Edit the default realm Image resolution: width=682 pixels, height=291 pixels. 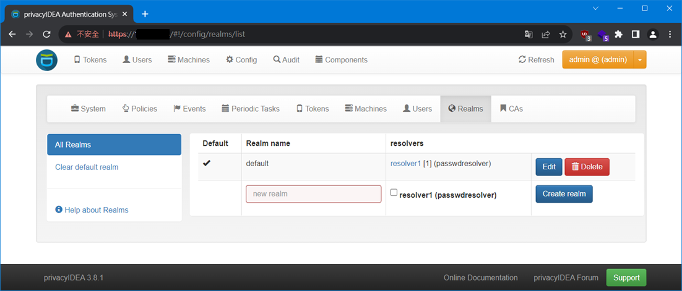pyautogui.click(x=549, y=167)
